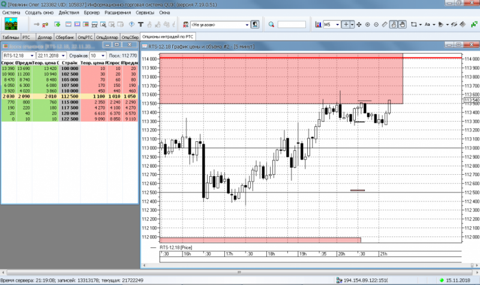Open the M5 timeframe dropdown
This screenshot has height=285, width=480.
coord(337,25)
